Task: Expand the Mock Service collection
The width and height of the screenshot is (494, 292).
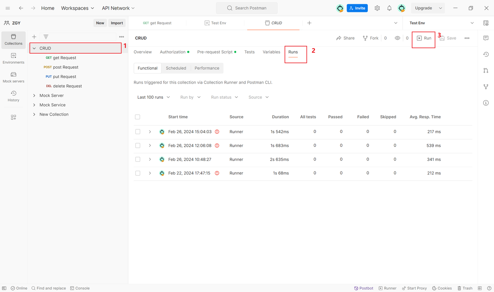Action: [34, 105]
